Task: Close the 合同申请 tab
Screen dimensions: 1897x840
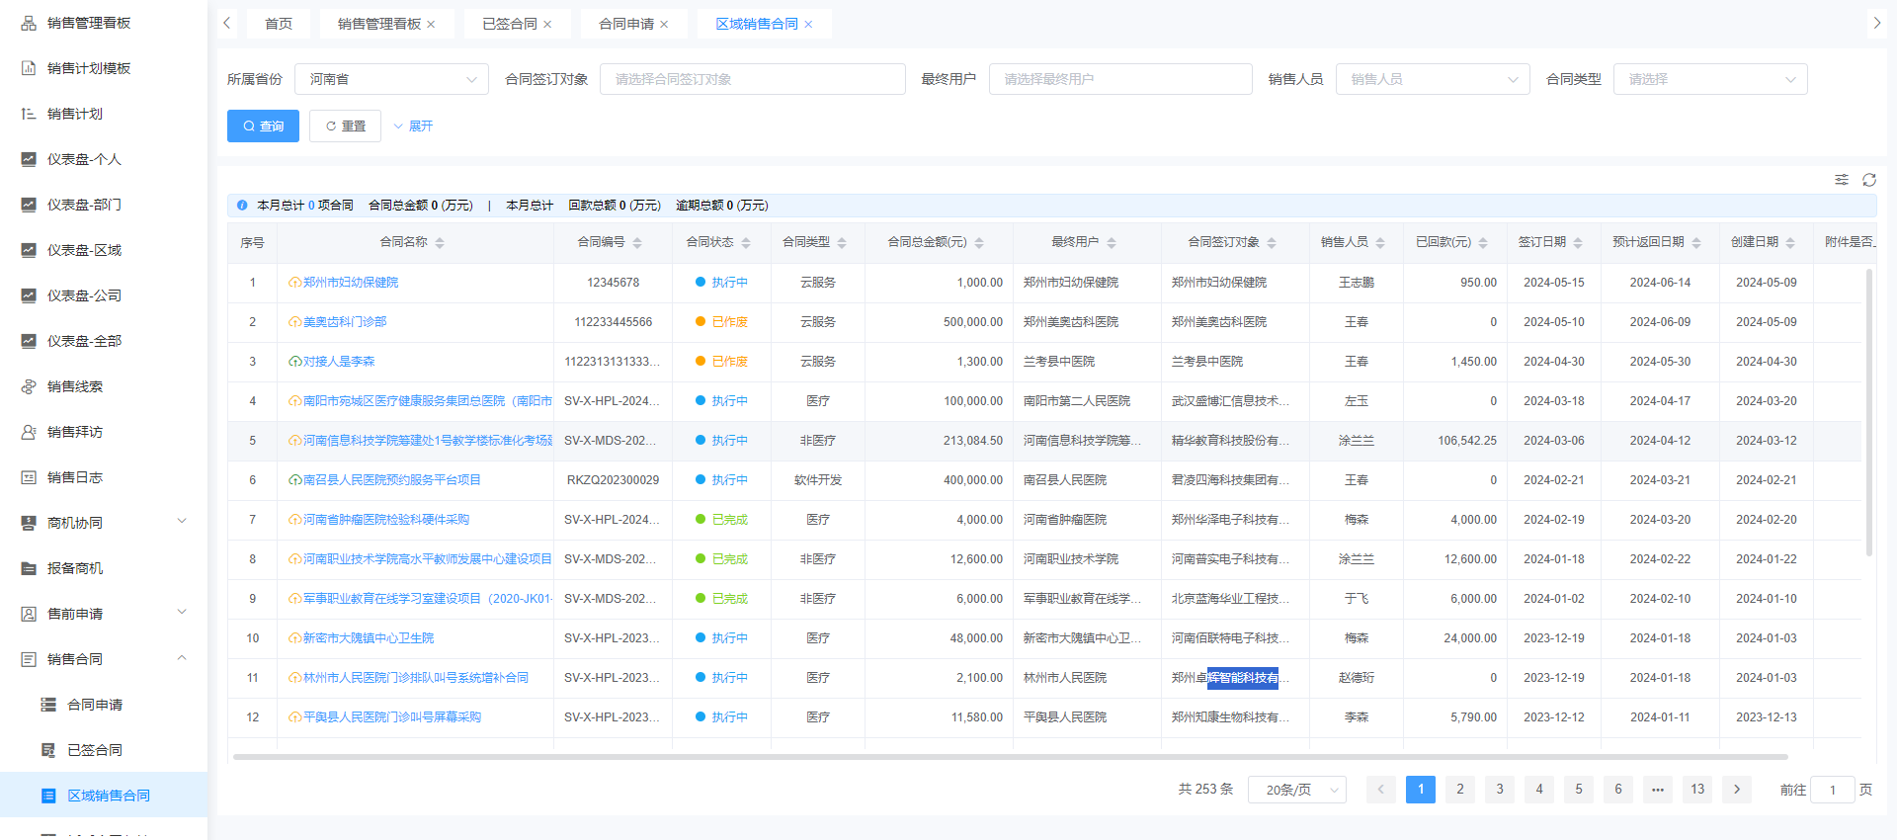Action: [x=664, y=25]
